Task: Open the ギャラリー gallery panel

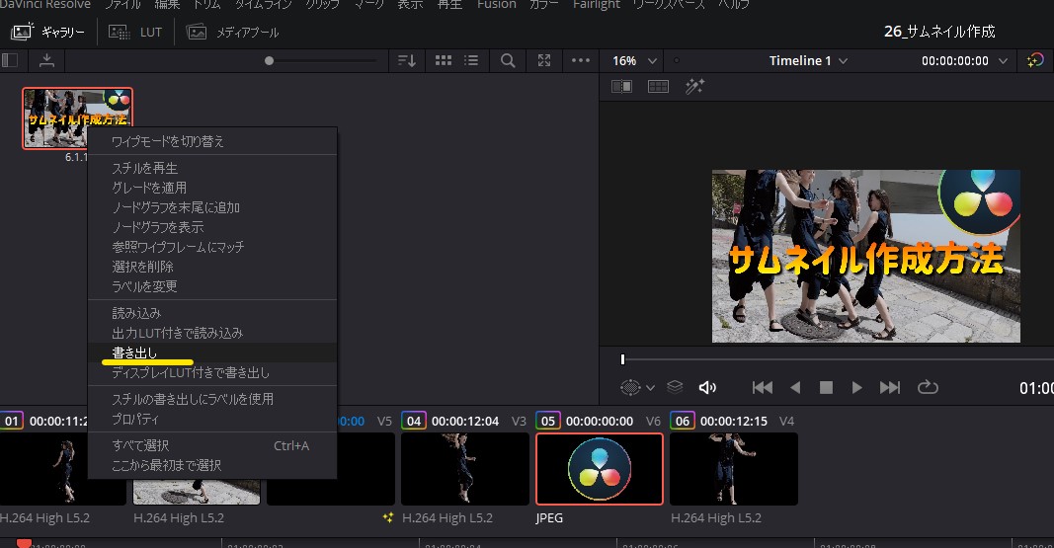Action: pyautogui.click(x=47, y=32)
